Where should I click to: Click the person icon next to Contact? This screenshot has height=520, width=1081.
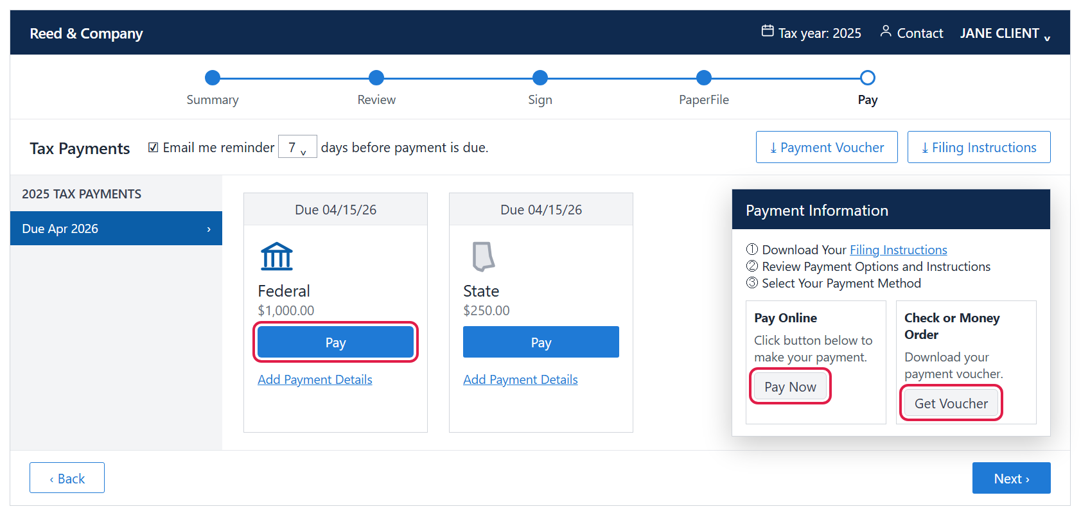886,31
